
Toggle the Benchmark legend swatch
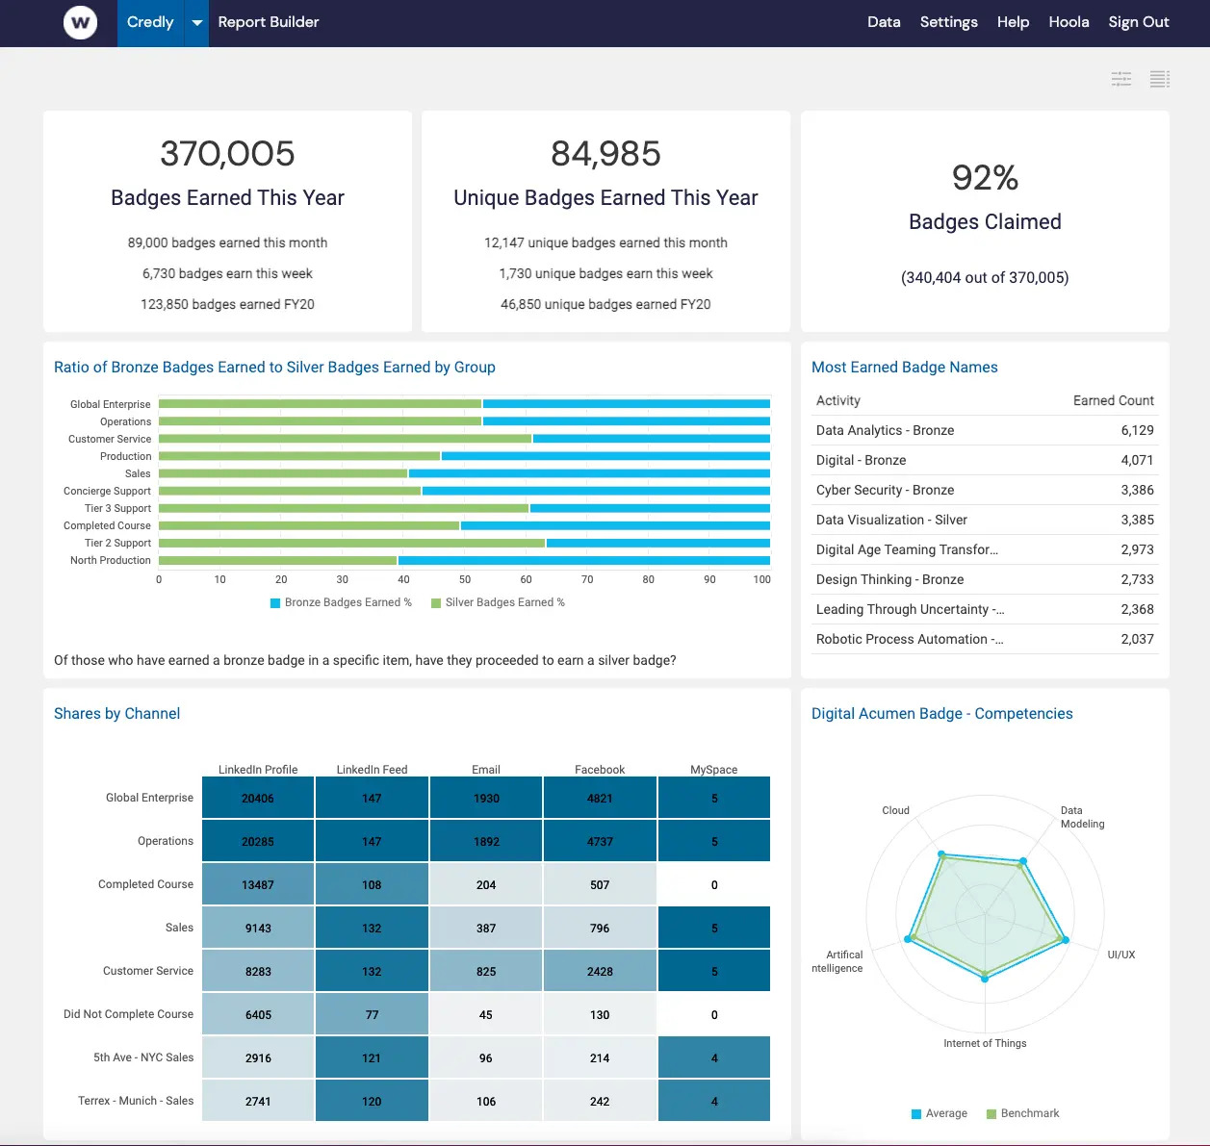[991, 1114]
